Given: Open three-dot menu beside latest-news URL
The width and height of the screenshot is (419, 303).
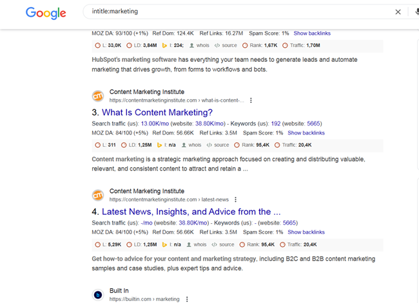Looking at the screenshot, I should point(235,199).
